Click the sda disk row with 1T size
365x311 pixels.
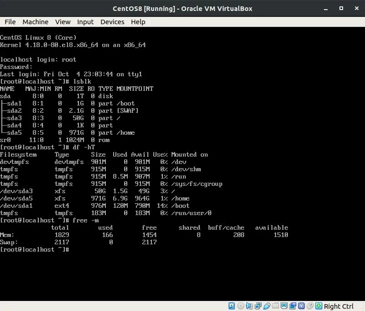coord(57,96)
